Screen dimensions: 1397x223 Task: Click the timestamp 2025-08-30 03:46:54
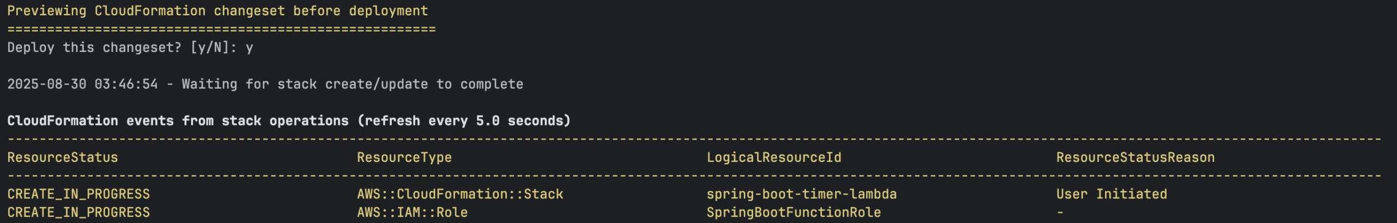click(82, 84)
